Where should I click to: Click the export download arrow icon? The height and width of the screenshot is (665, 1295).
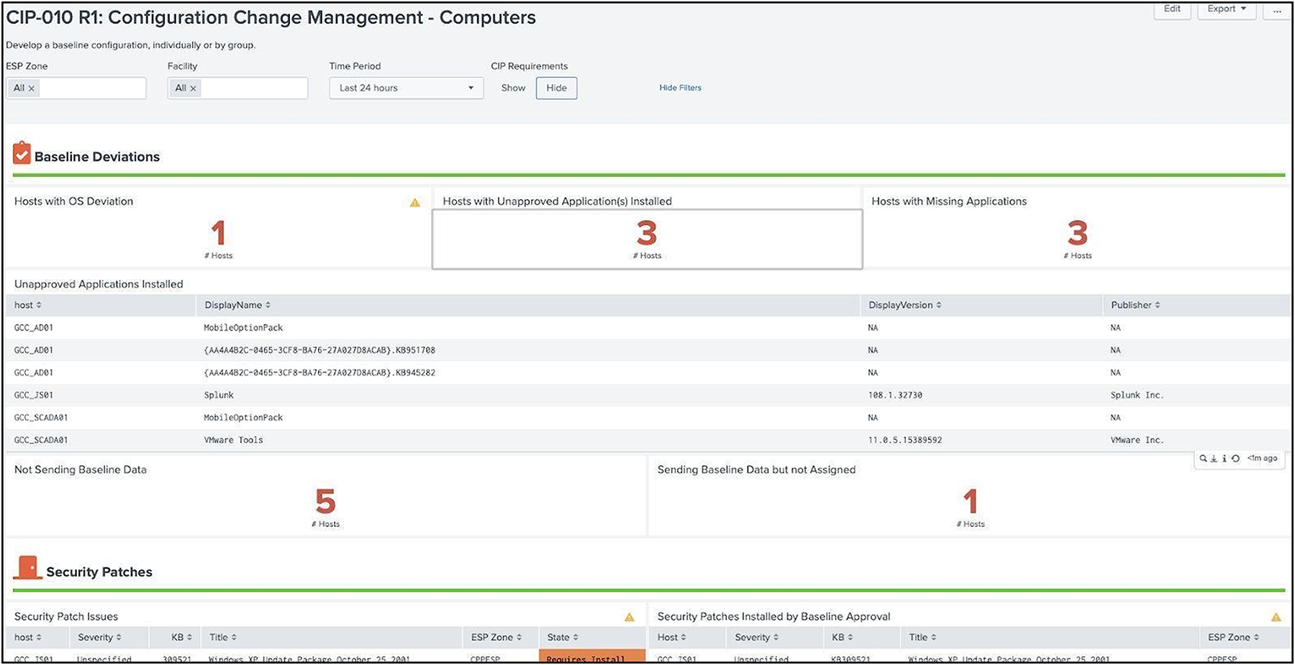pos(1214,459)
